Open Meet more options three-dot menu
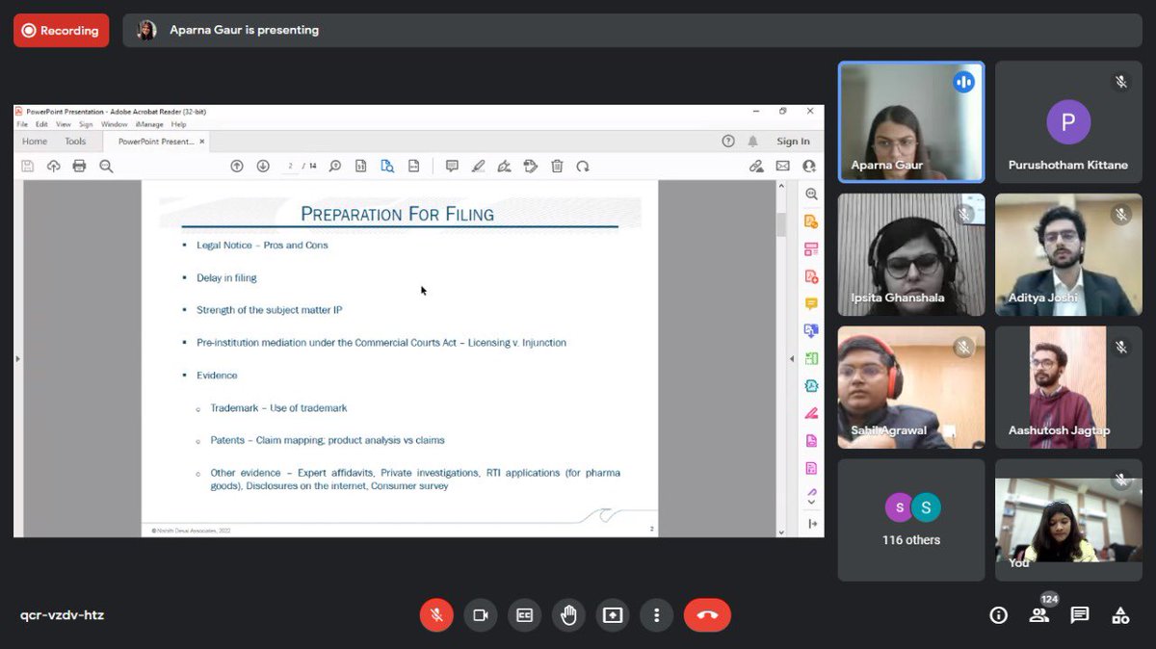Viewport: 1156px width, 649px height. point(657,615)
